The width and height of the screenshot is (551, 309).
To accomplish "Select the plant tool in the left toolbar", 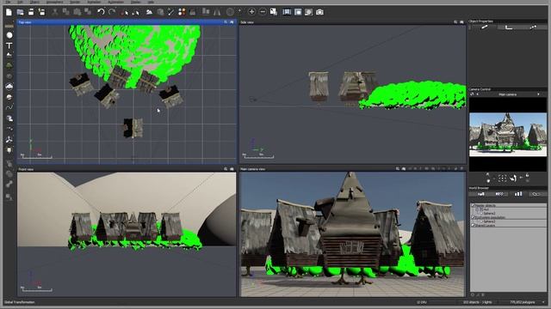I will tap(9, 65).
